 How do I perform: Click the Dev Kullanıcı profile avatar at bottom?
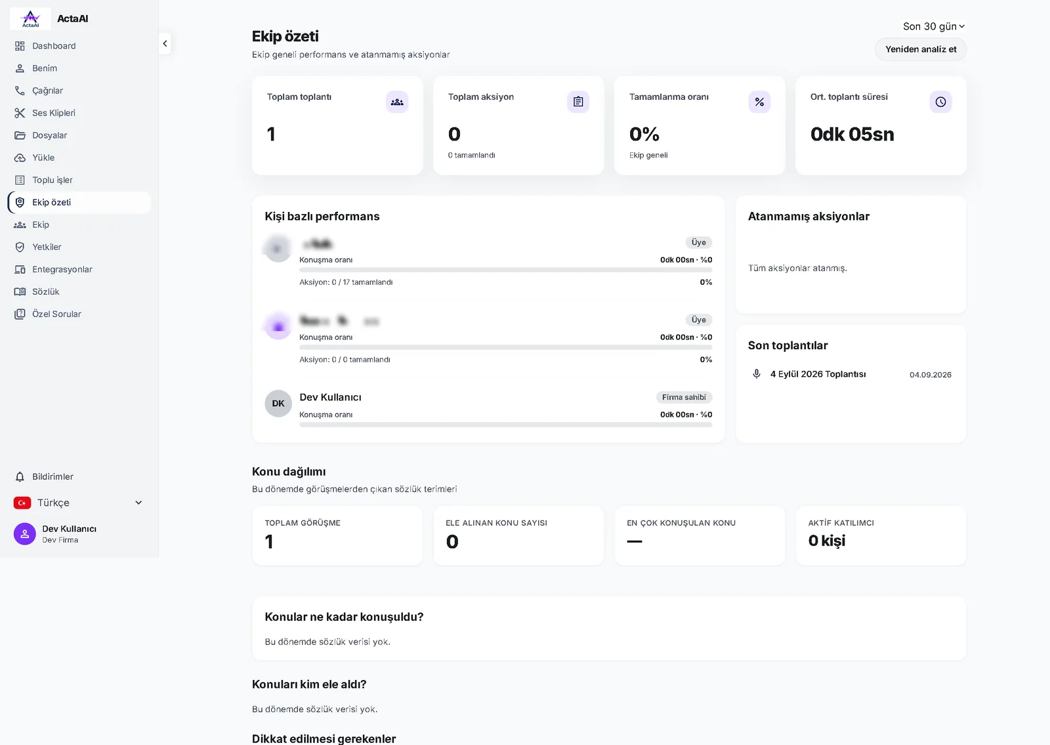25,534
